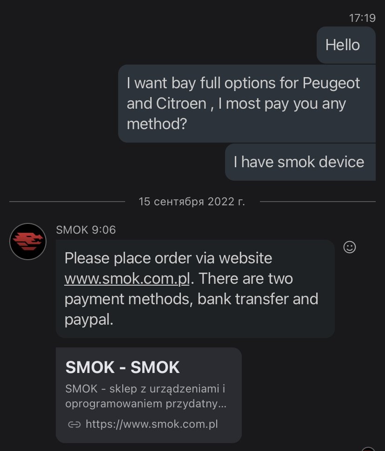Image resolution: width=385 pixels, height=451 pixels.
Task: Open the emoji reaction smiley icon
Action: tap(349, 247)
